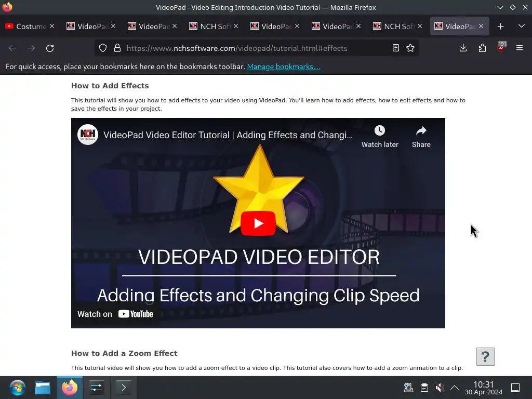Switch to the Costume YouTube tab

click(26, 26)
